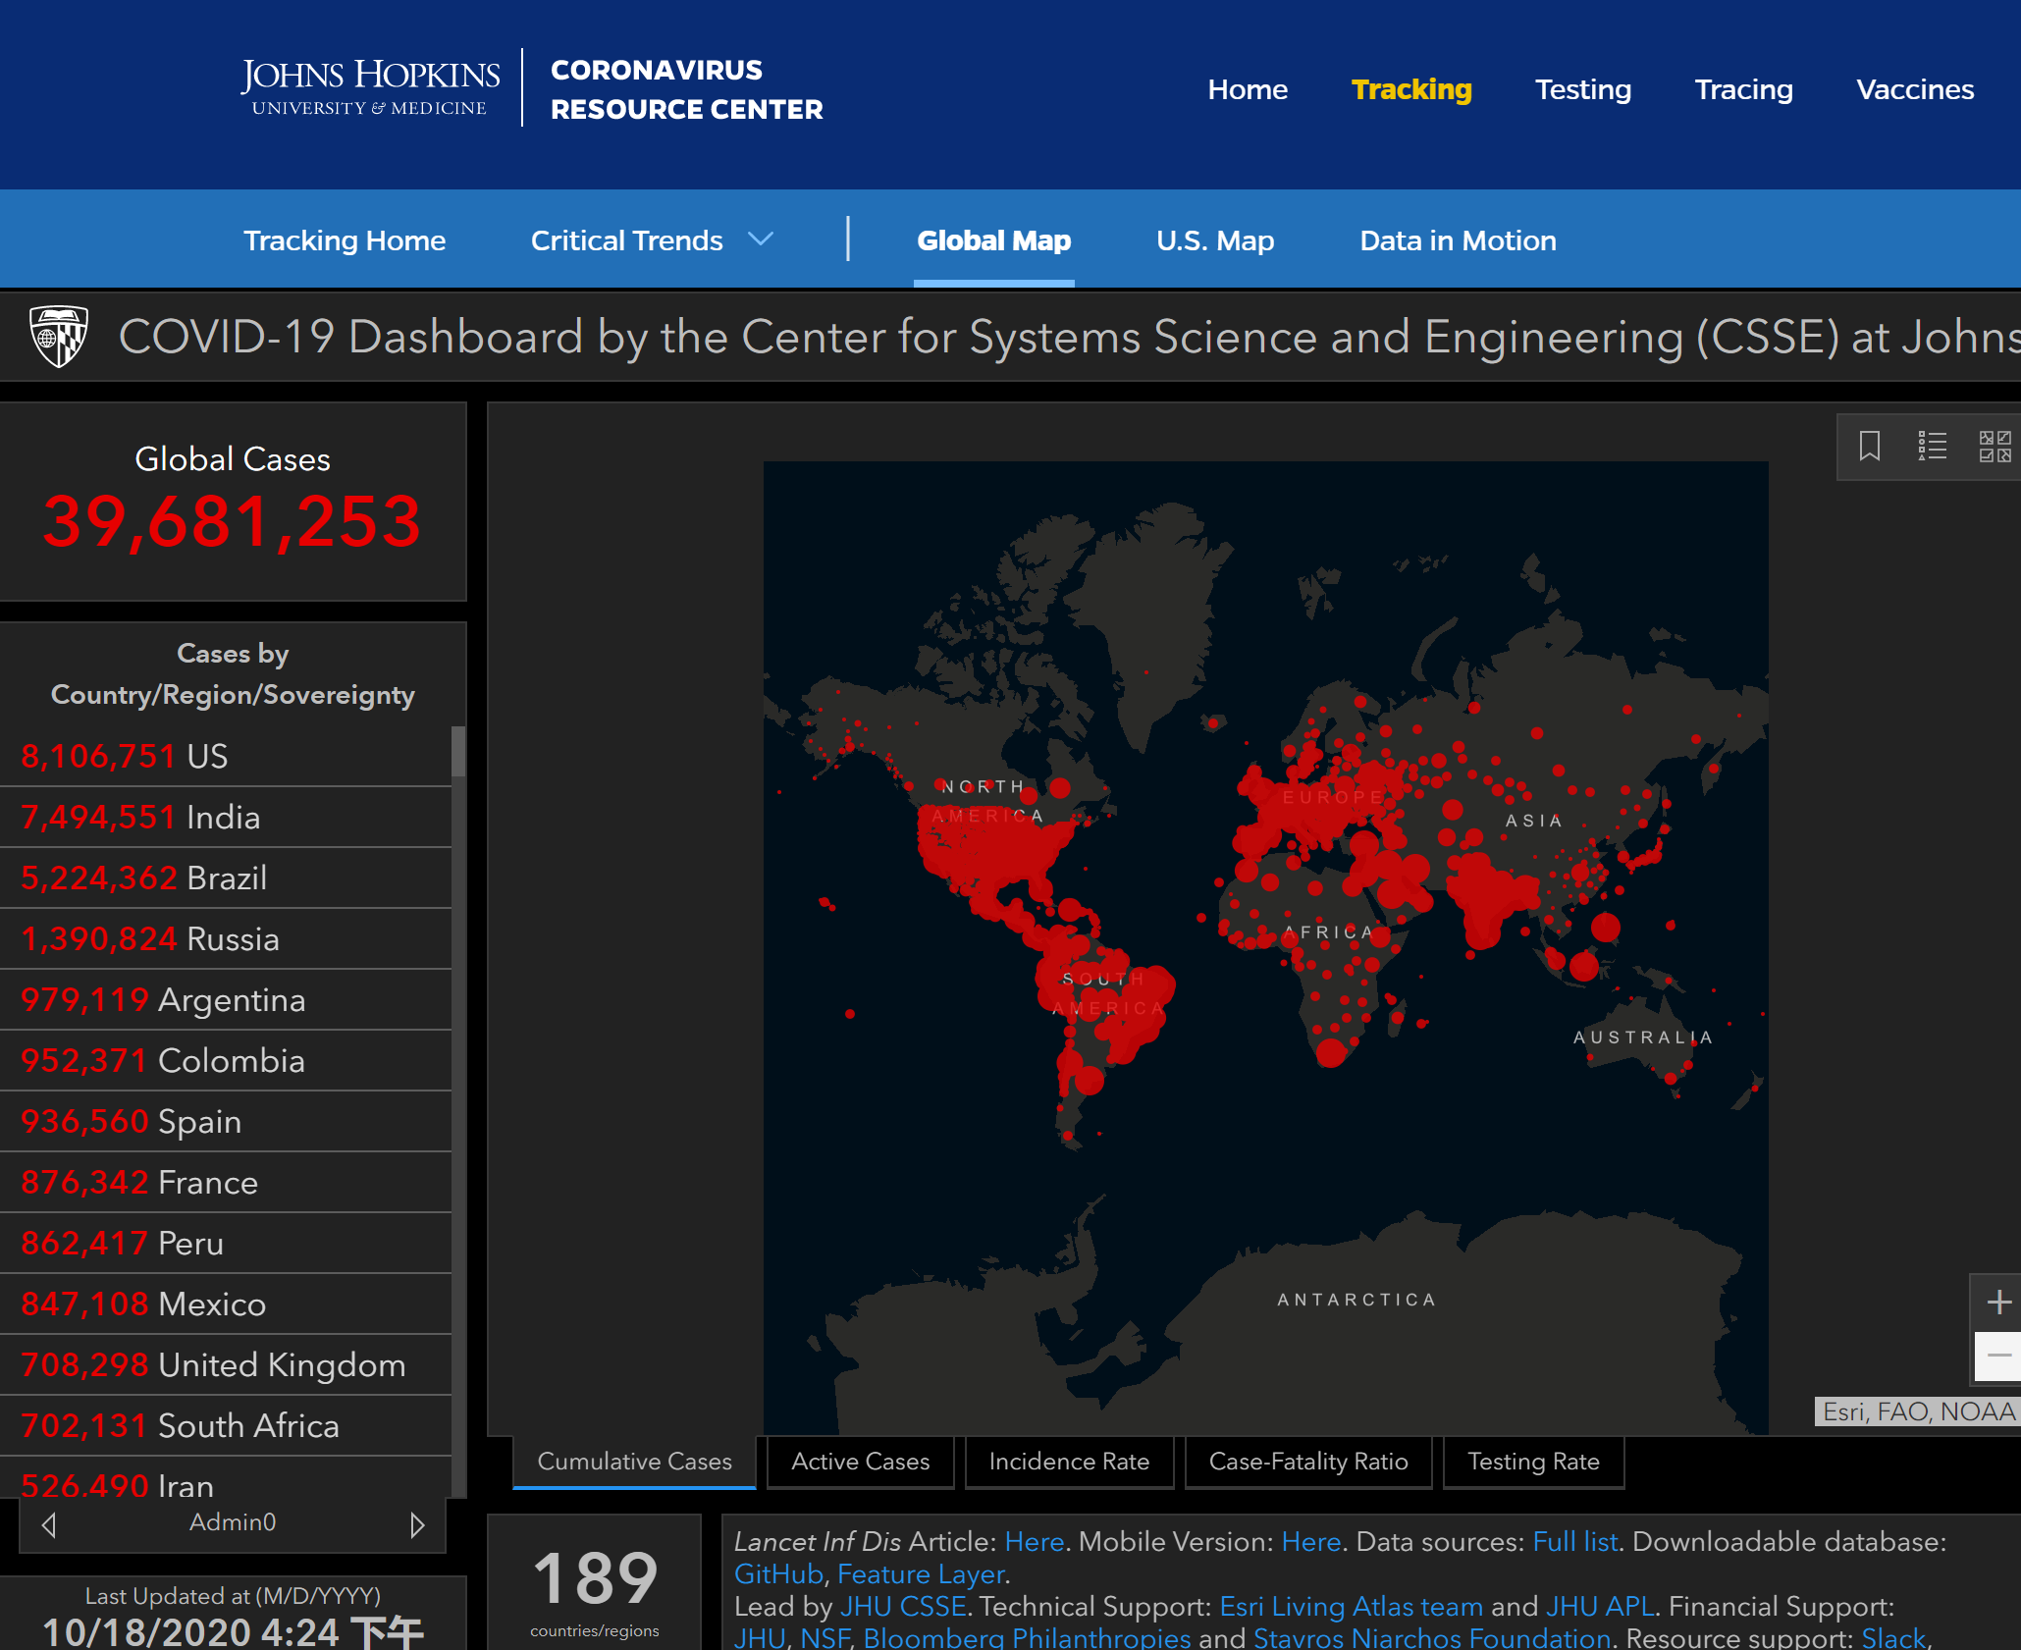Zoom out with the minus button
Screen dimensions: 2021x1650
(1998, 1356)
